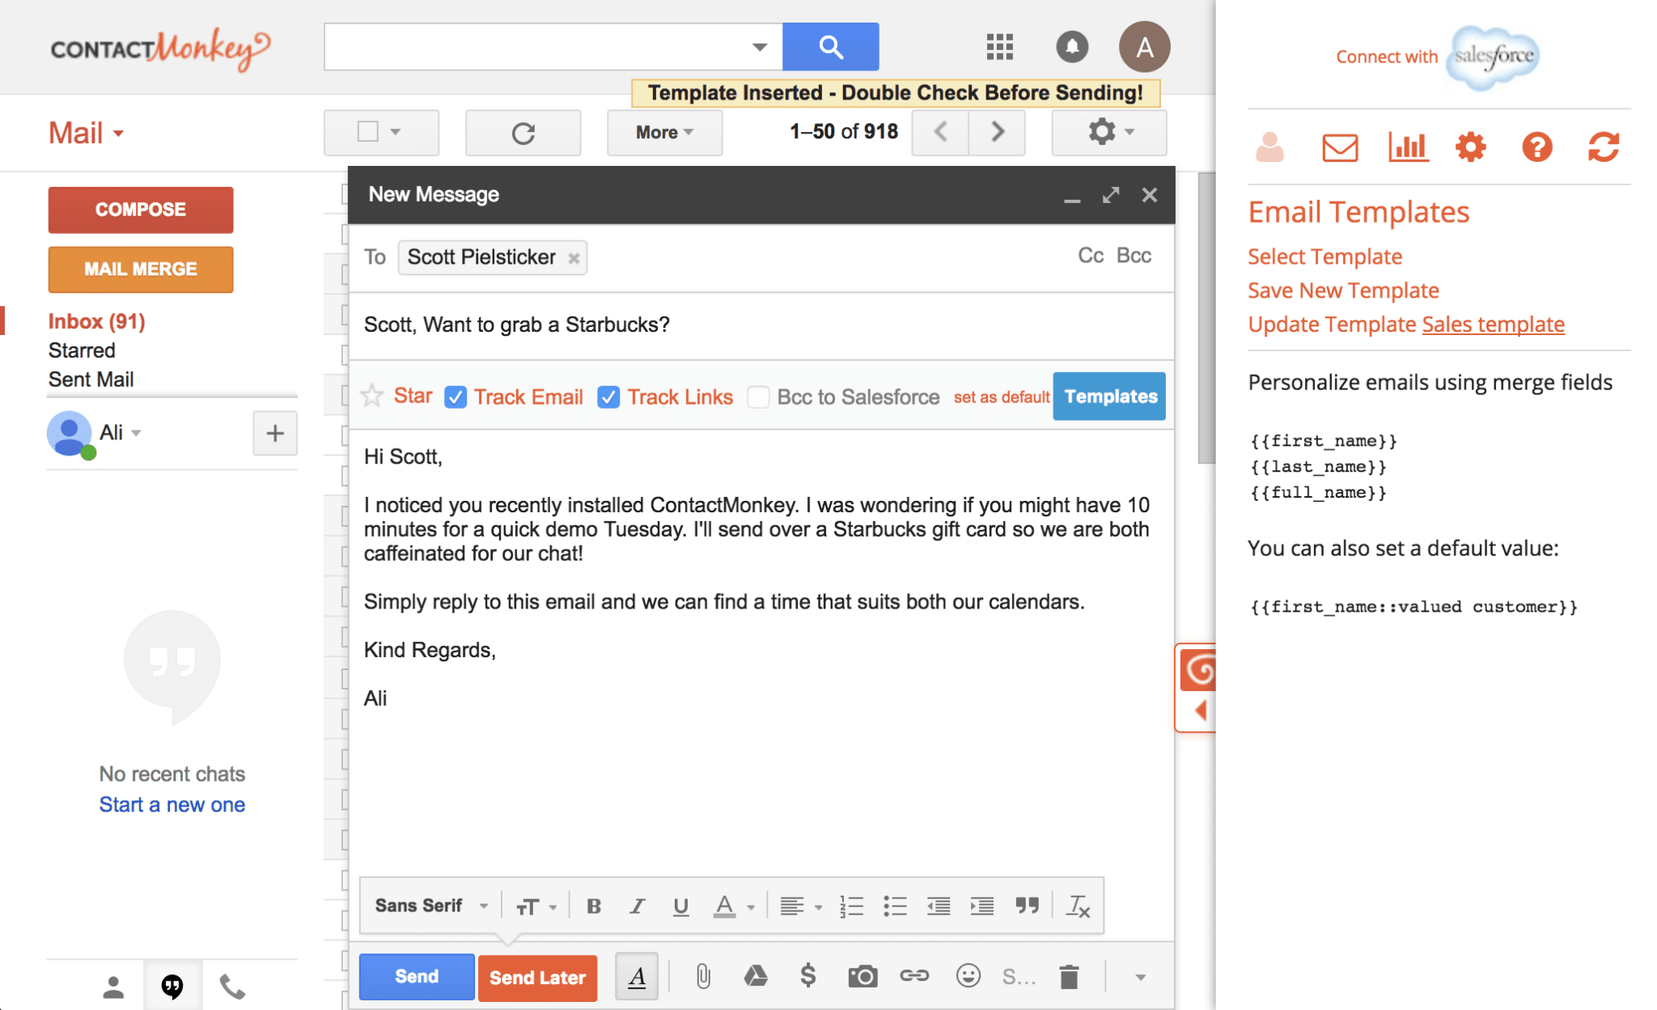Open the Sent Mail folder

[91, 380]
